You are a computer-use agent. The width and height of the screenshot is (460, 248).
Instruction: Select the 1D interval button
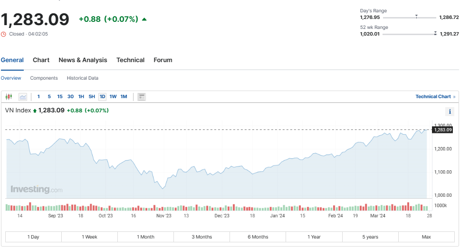tap(102, 97)
